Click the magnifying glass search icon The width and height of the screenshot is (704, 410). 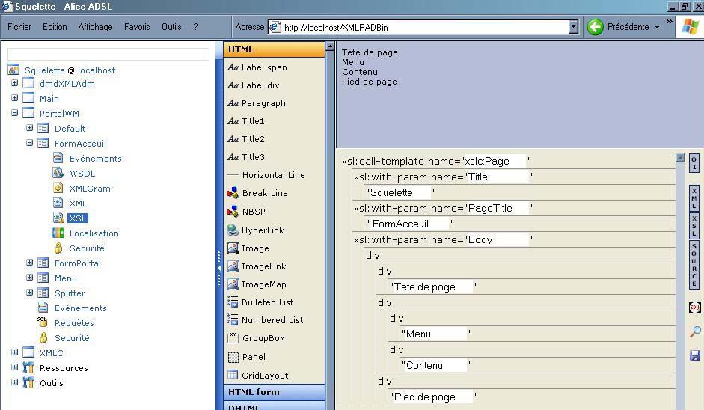coord(694,332)
